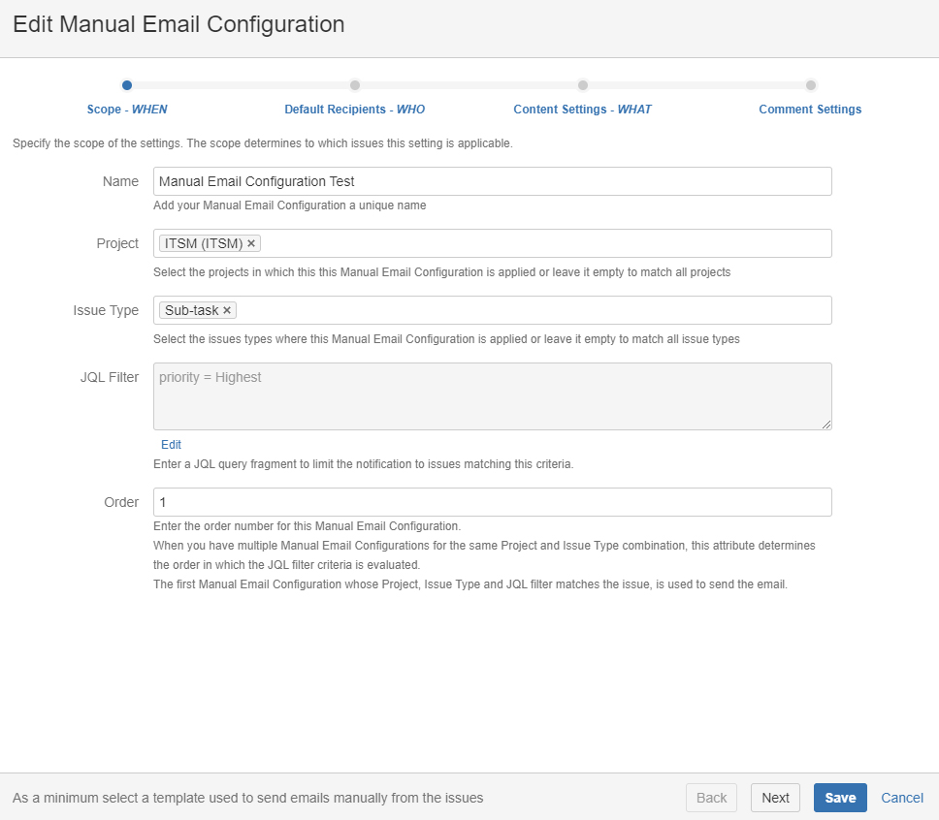Switch to Content Settings - WHAT step
The height and width of the screenshot is (820, 939).
tap(583, 110)
